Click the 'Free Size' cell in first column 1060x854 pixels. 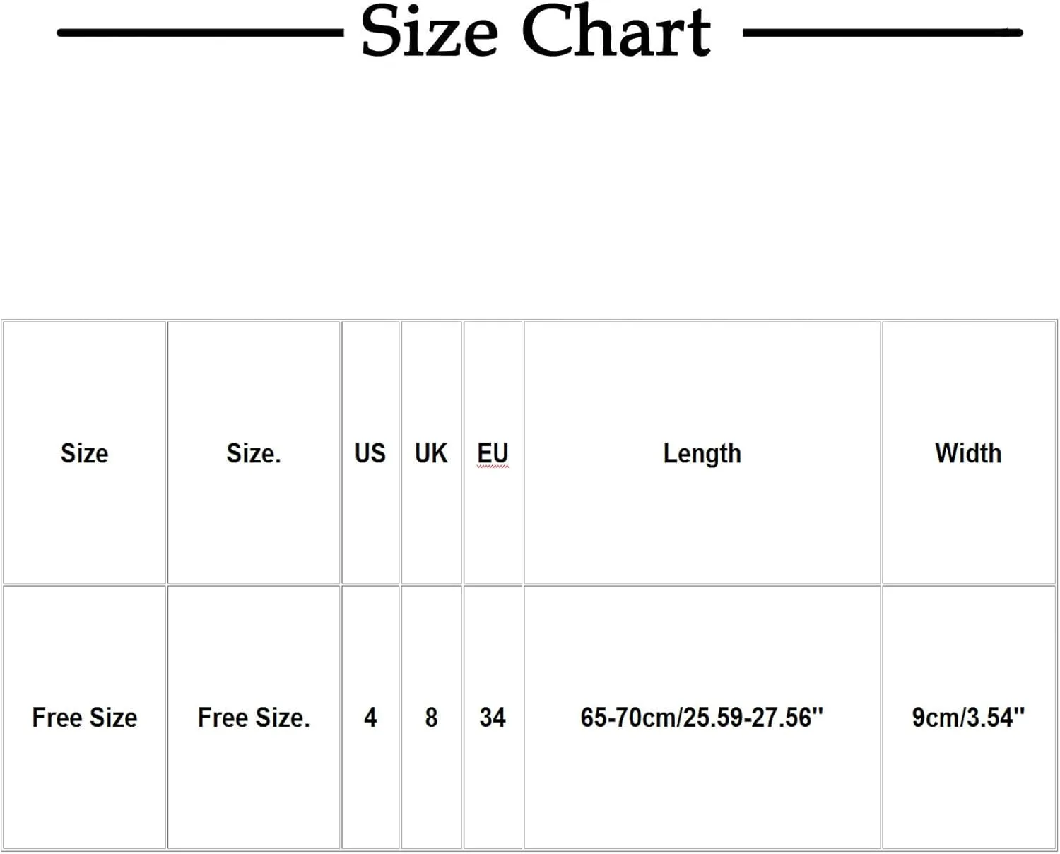(x=84, y=718)
